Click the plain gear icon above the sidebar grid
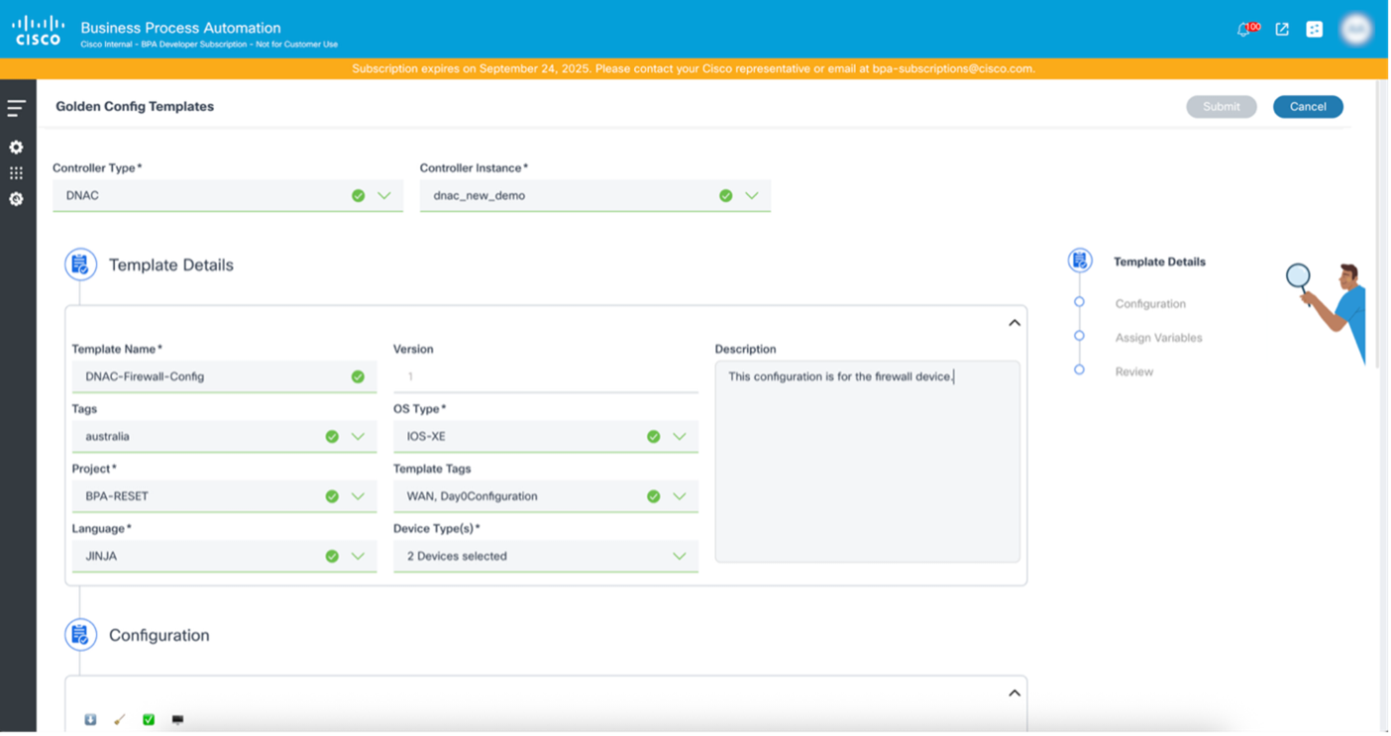 pyautogui.click(x=16, y=147)
